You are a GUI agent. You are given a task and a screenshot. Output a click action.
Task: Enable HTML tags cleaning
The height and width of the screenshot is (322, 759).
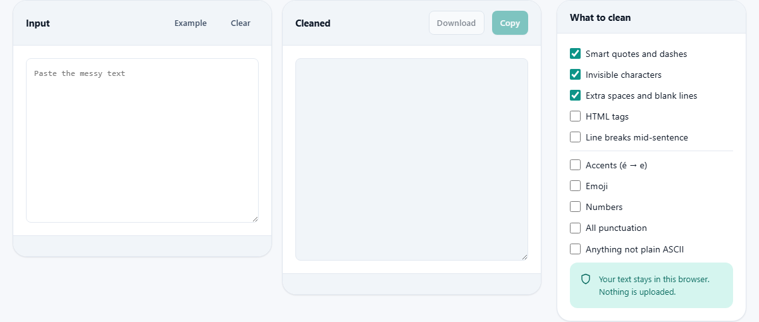(x=576, y=116)
